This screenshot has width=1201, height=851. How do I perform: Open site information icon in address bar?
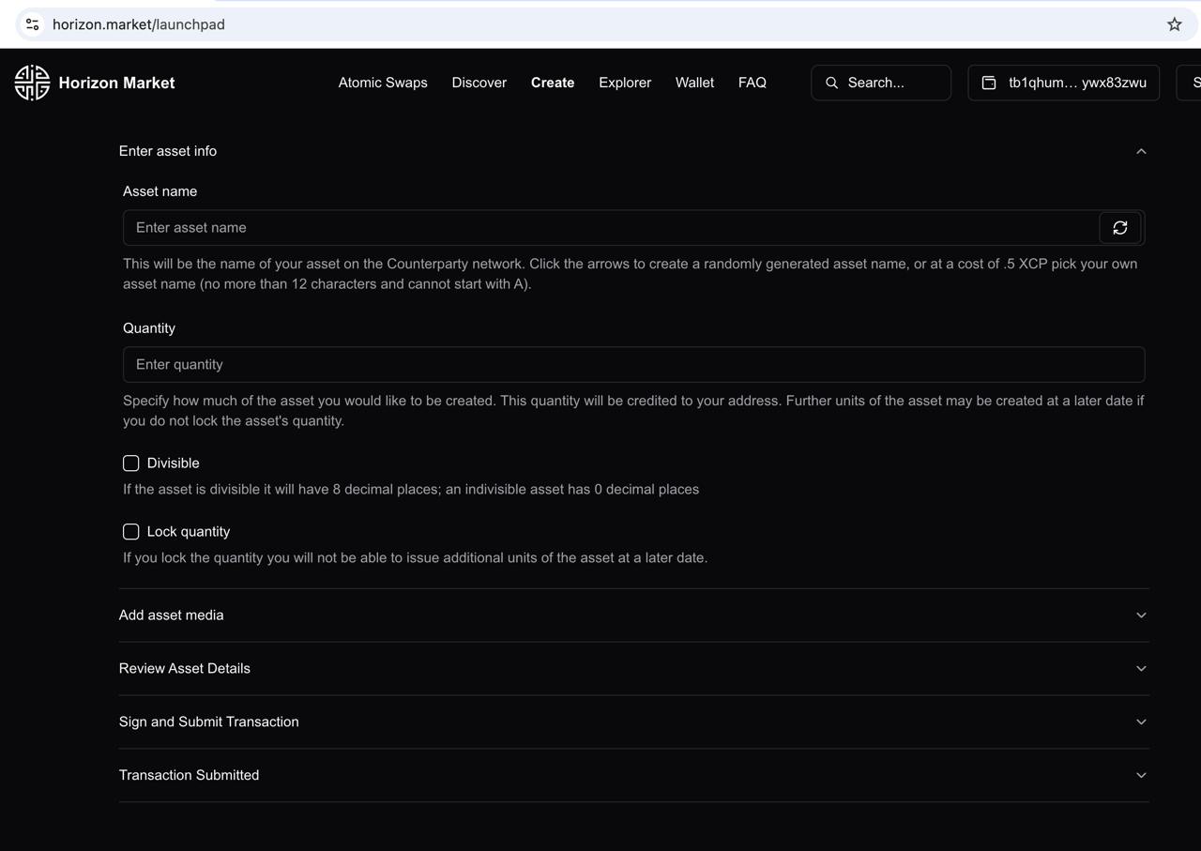click(32, 24)
